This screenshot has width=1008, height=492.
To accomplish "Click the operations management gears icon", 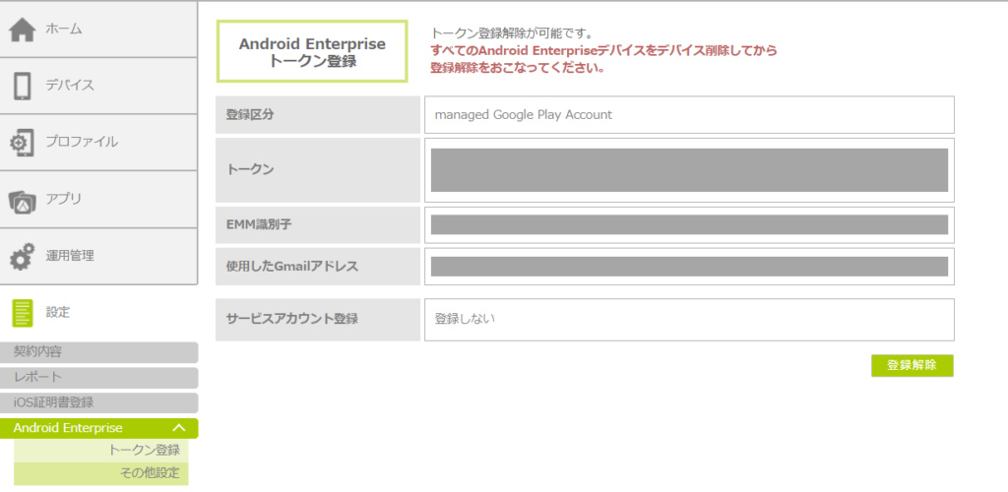I will tap(23, 257).
